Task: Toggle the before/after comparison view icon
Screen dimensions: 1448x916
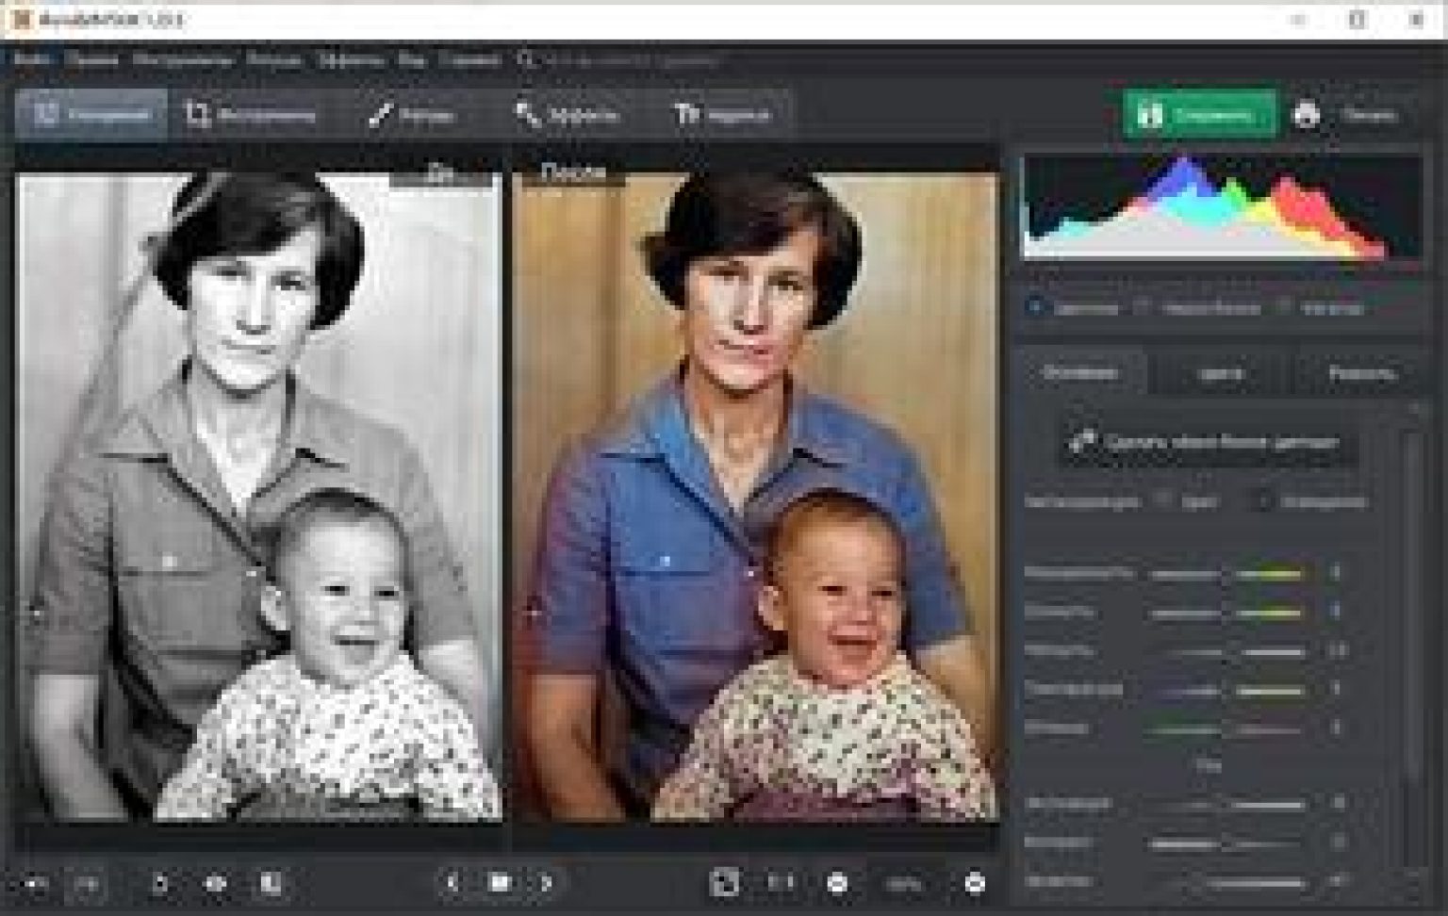Action: coord(271,883)
